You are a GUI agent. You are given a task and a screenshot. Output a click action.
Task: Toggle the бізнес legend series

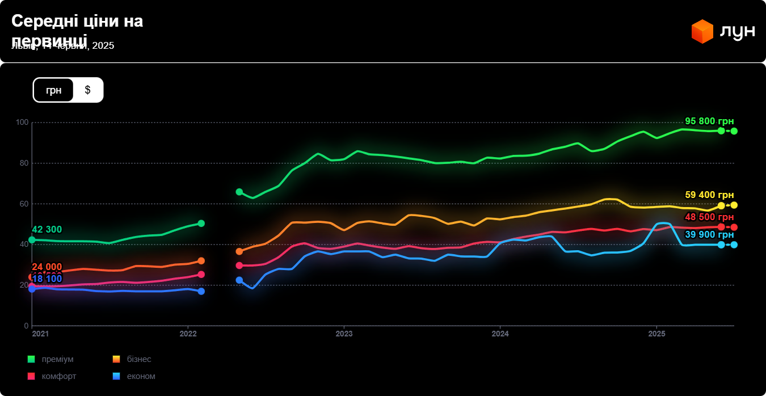138,359
